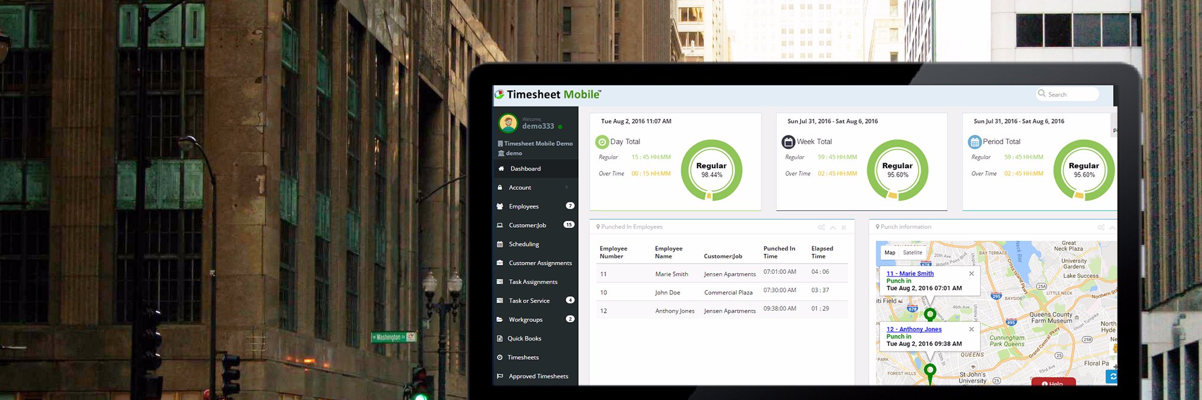1202x400 pixels.
Task: Close the Anthony Jones map popup
Action: click(x=972, y=329)
